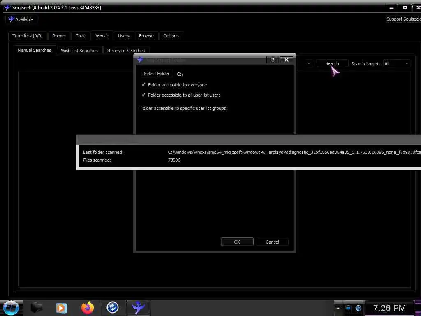Viewport: 421px width, 316px height.
Task: Switch to the Browse tab
Action: point(146,36)
